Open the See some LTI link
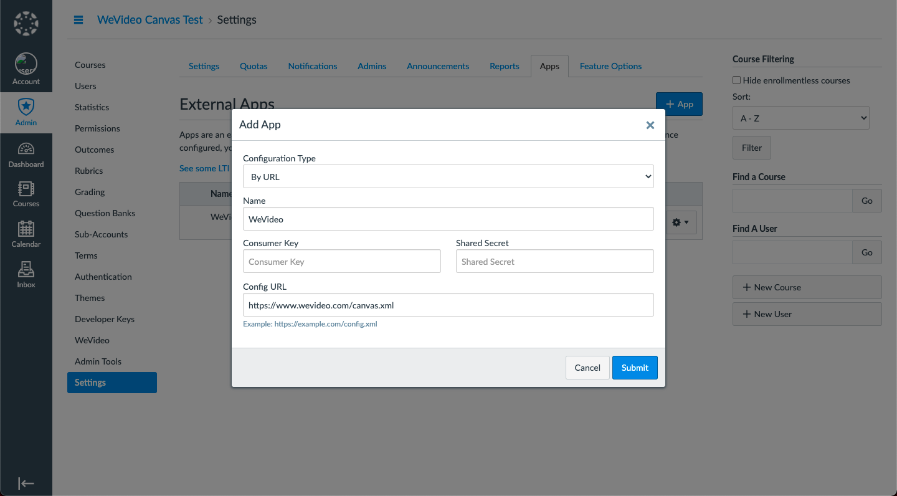The height and width of the screenshot is (496, 897). (x=204, y=168)
